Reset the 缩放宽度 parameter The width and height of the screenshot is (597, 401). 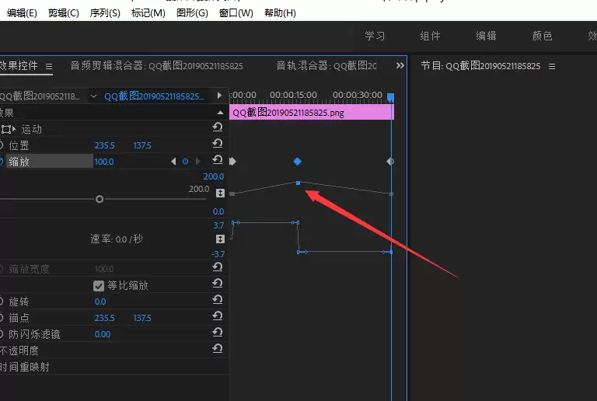tap(218, 267)
